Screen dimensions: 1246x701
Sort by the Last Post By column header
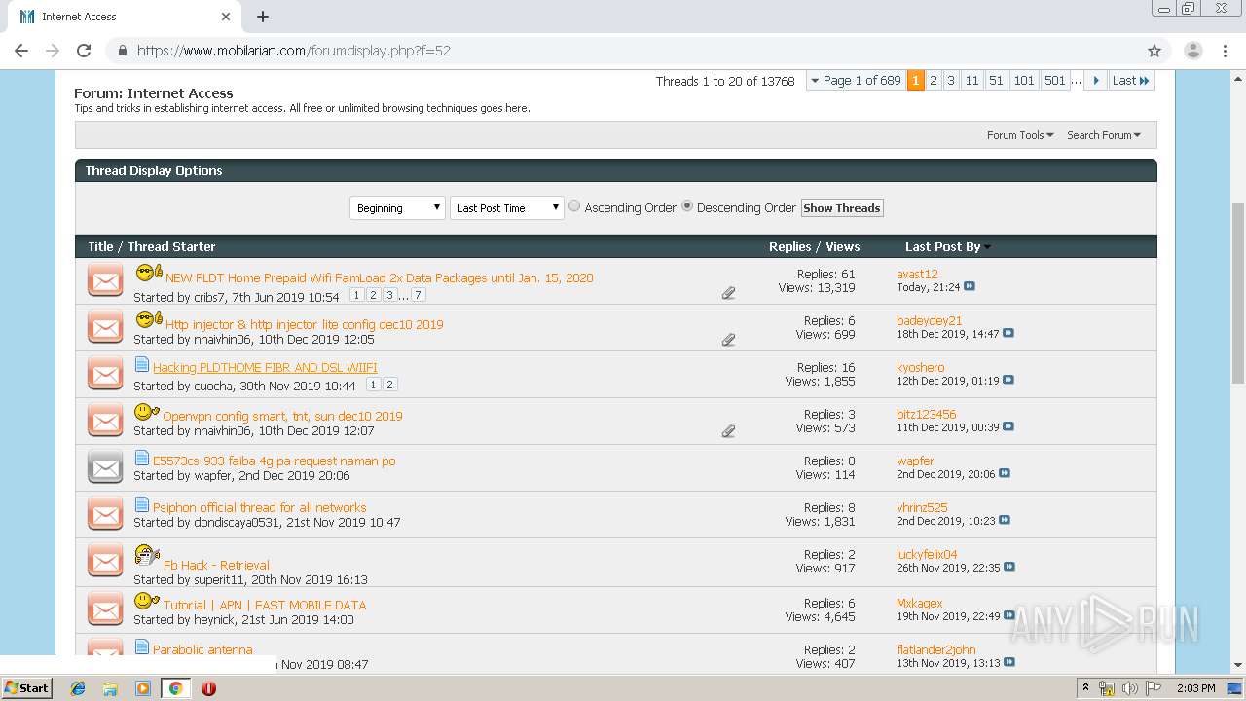942,247
